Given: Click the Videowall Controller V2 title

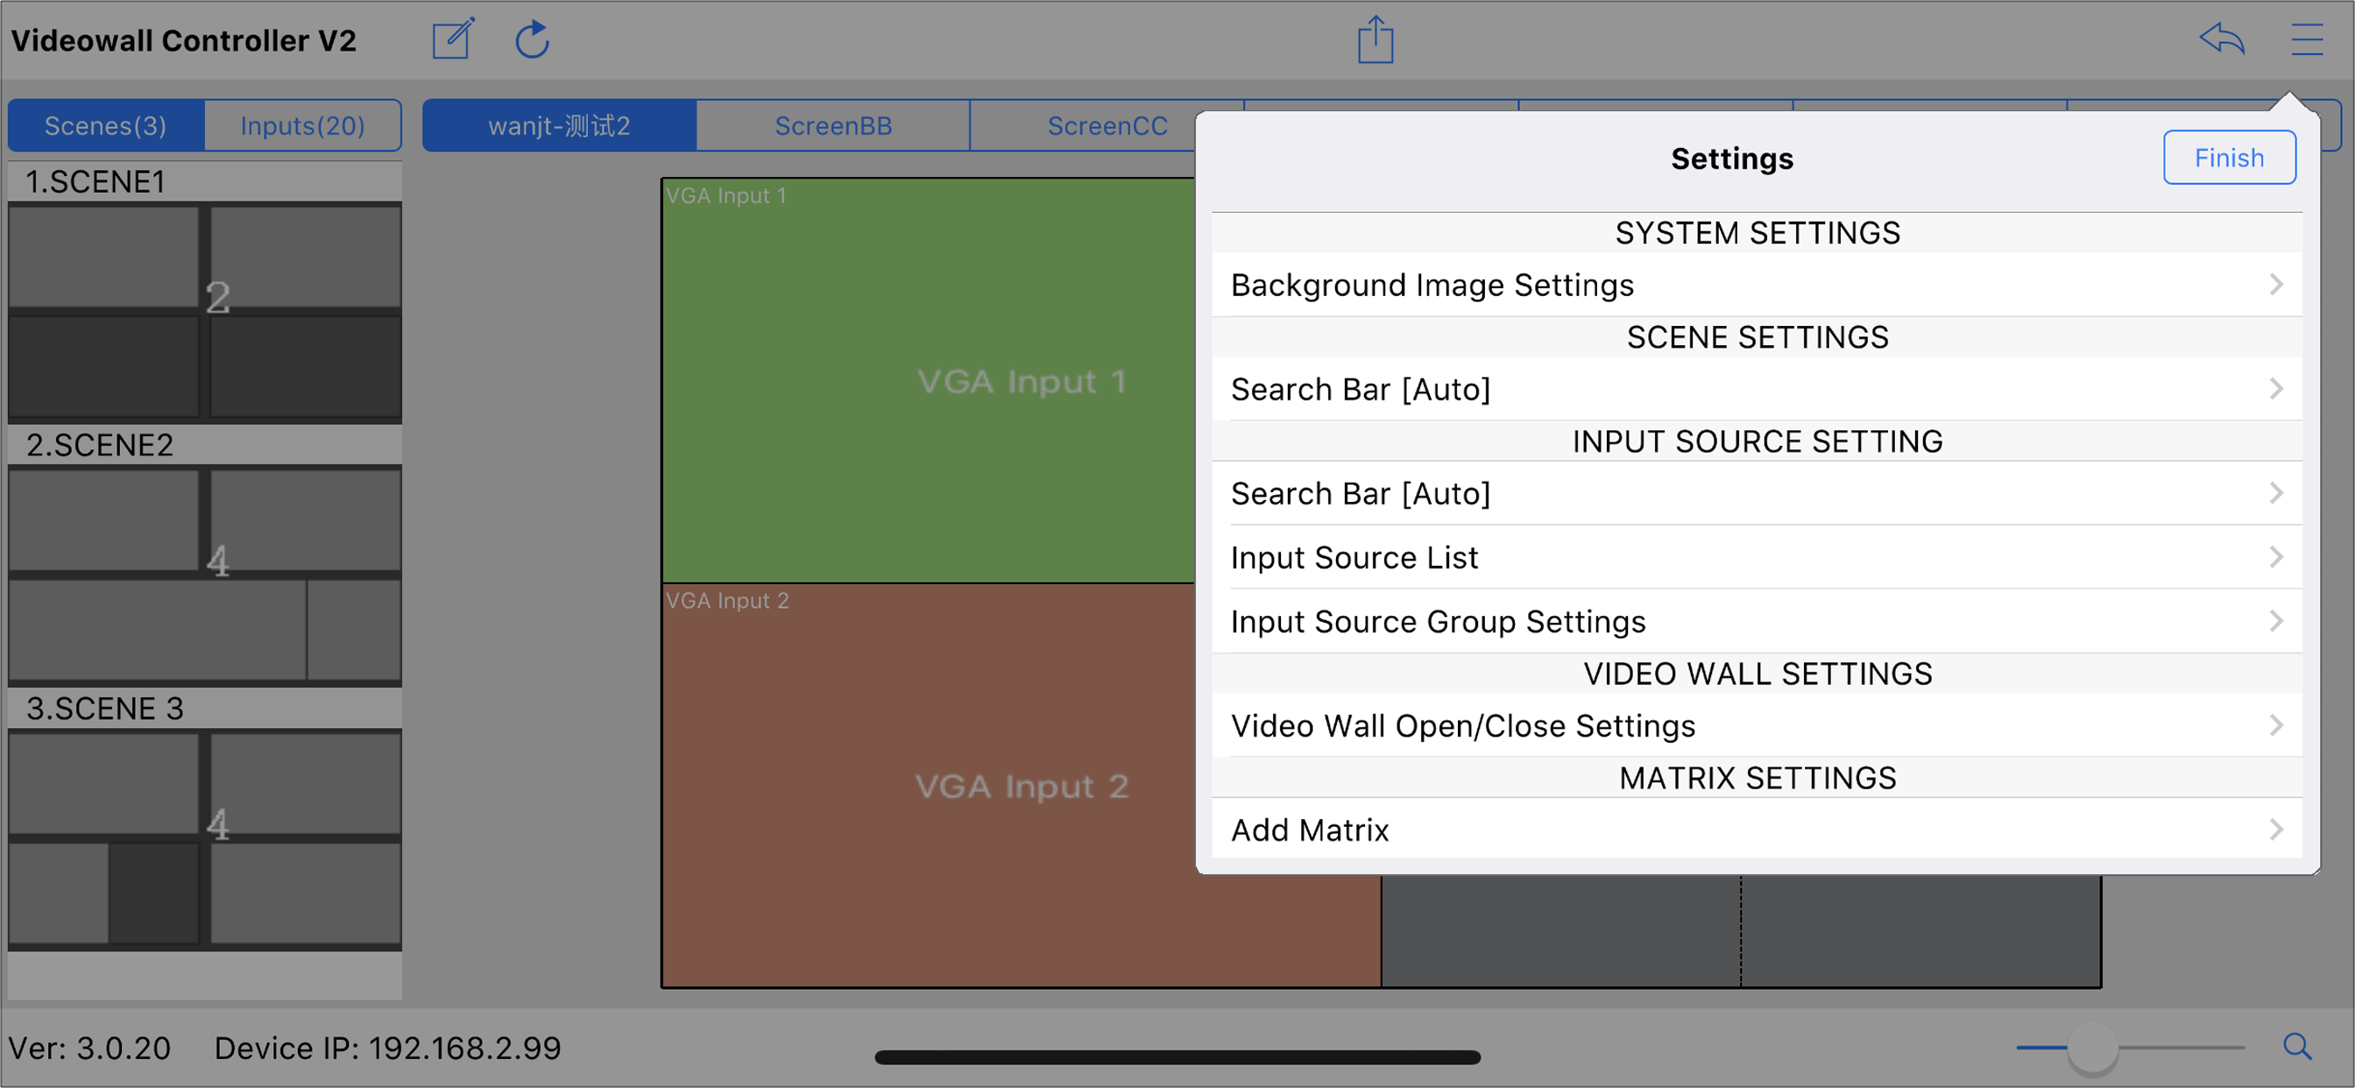Looking at the screenshot, I should (184, 40).
